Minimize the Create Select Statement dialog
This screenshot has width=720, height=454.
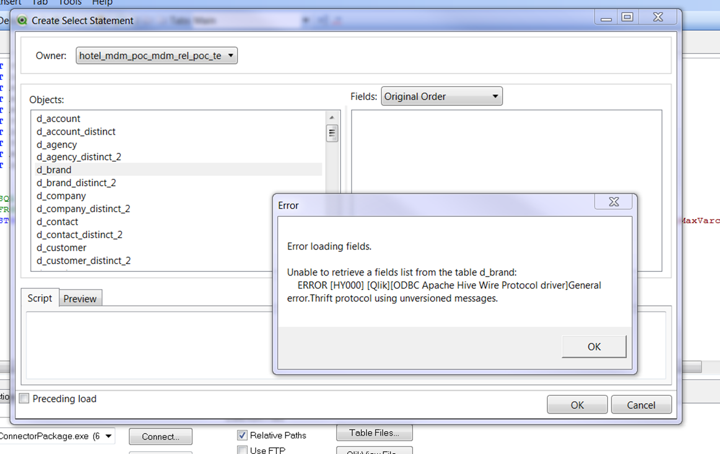606,18
